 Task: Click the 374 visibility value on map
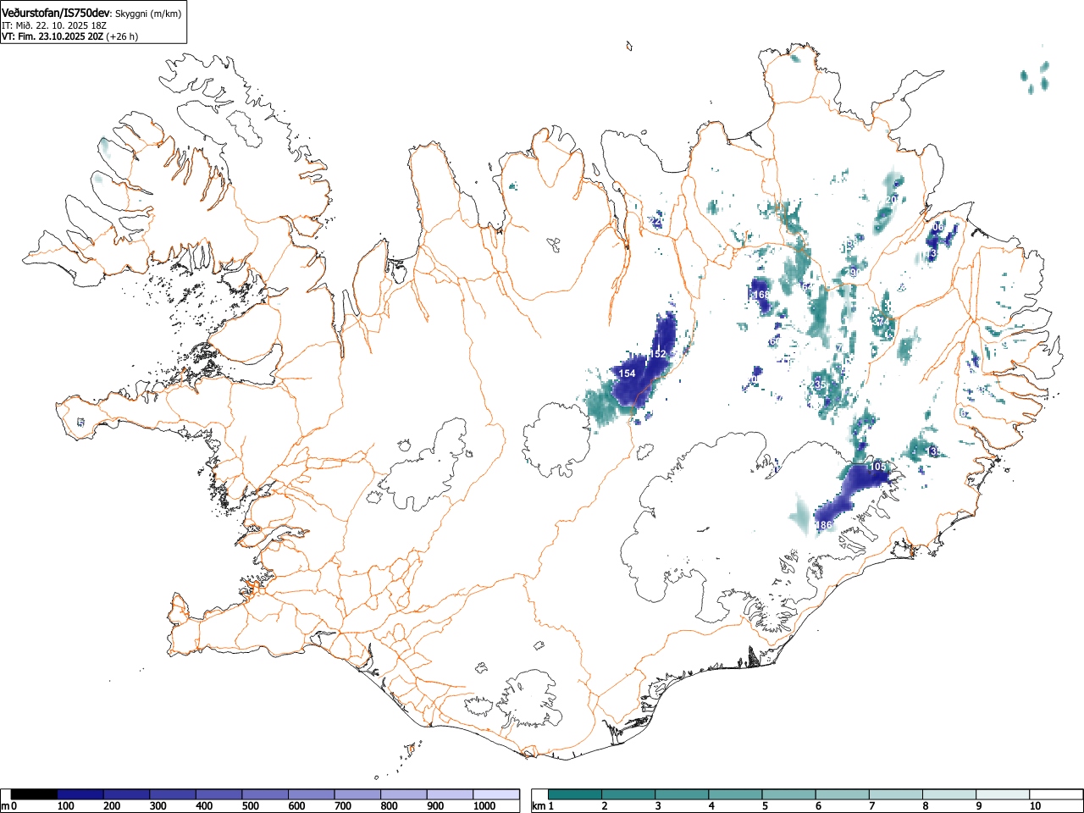882,322
